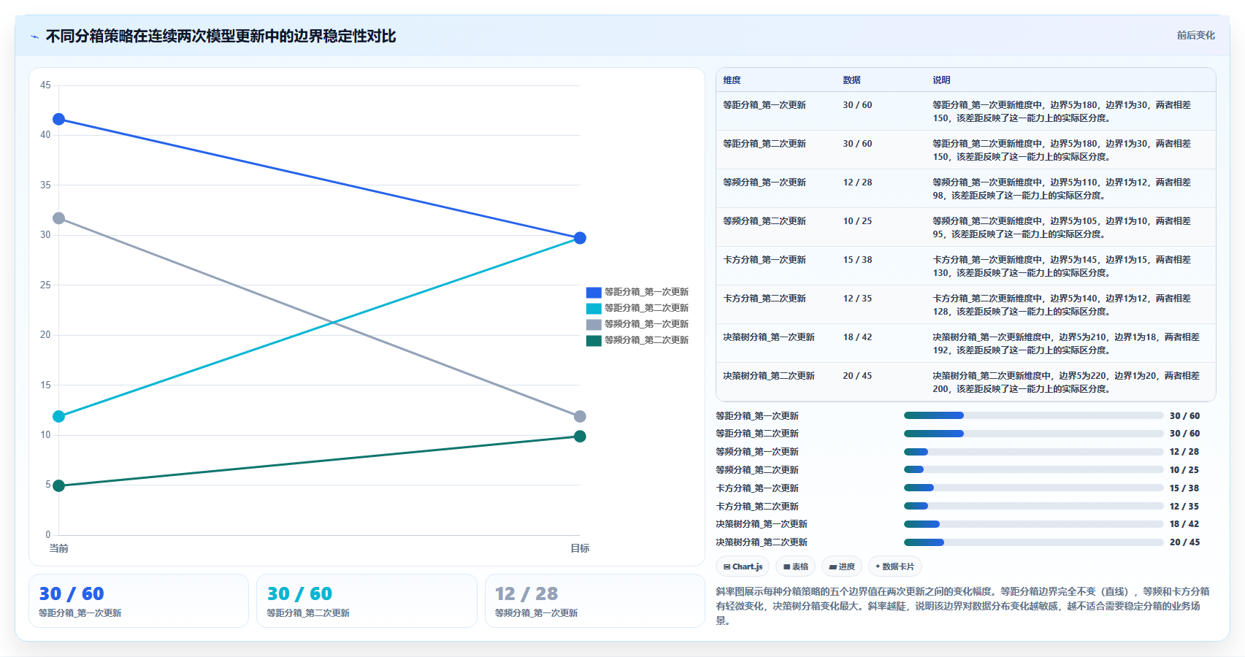Click the 维度 column header
The image size is (1245, 657).
(x=732, y=80)
